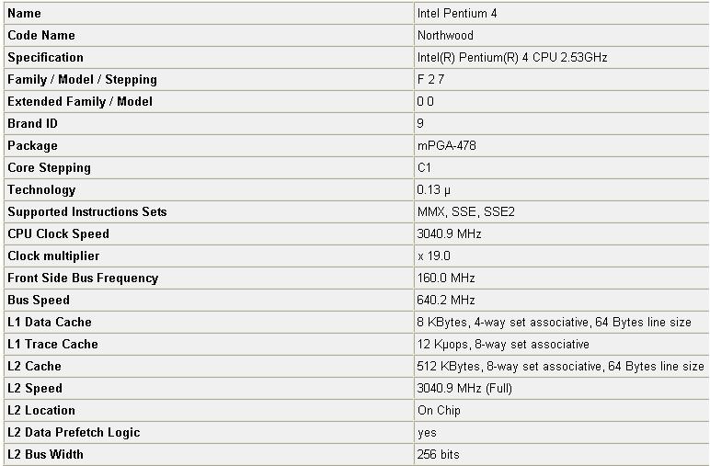Select the Front Side Bus Frequency label
Viewport: 710px width, 466px height.
[83, 278]
